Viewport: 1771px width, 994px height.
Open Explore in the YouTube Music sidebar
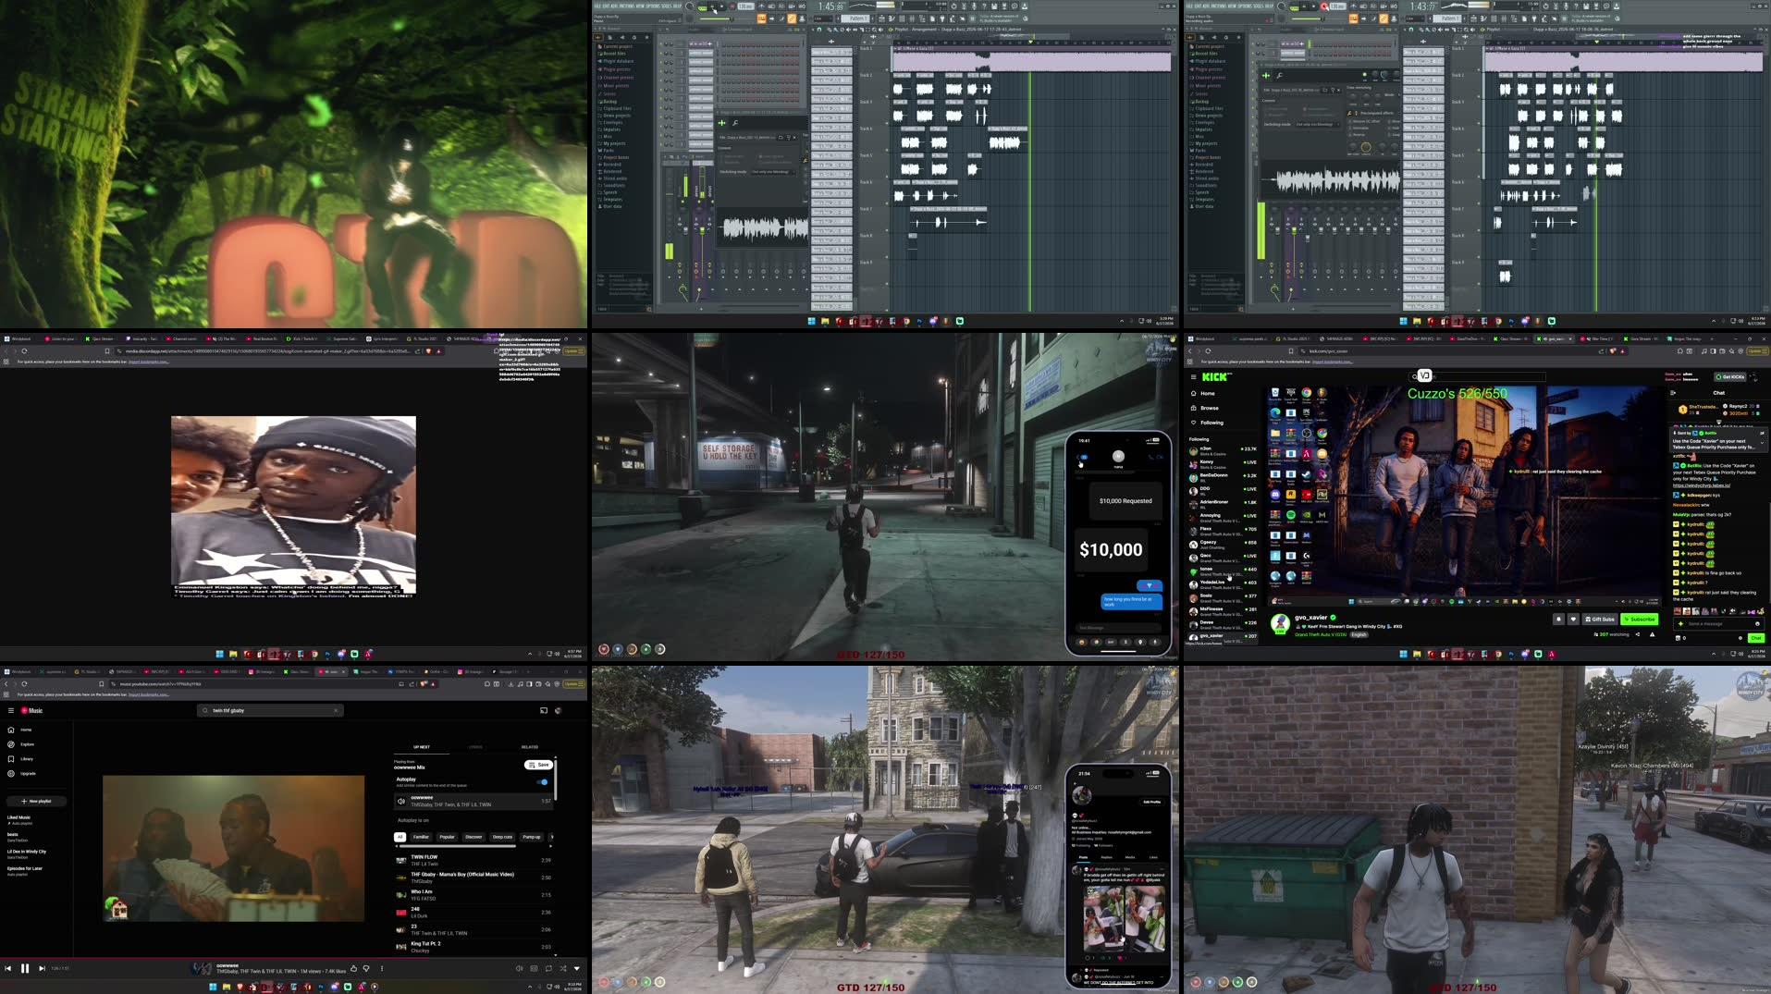tap(20, 743)
